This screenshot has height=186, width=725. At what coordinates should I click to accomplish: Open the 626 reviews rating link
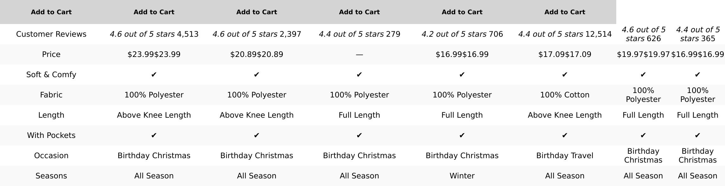tap(643, 34)
